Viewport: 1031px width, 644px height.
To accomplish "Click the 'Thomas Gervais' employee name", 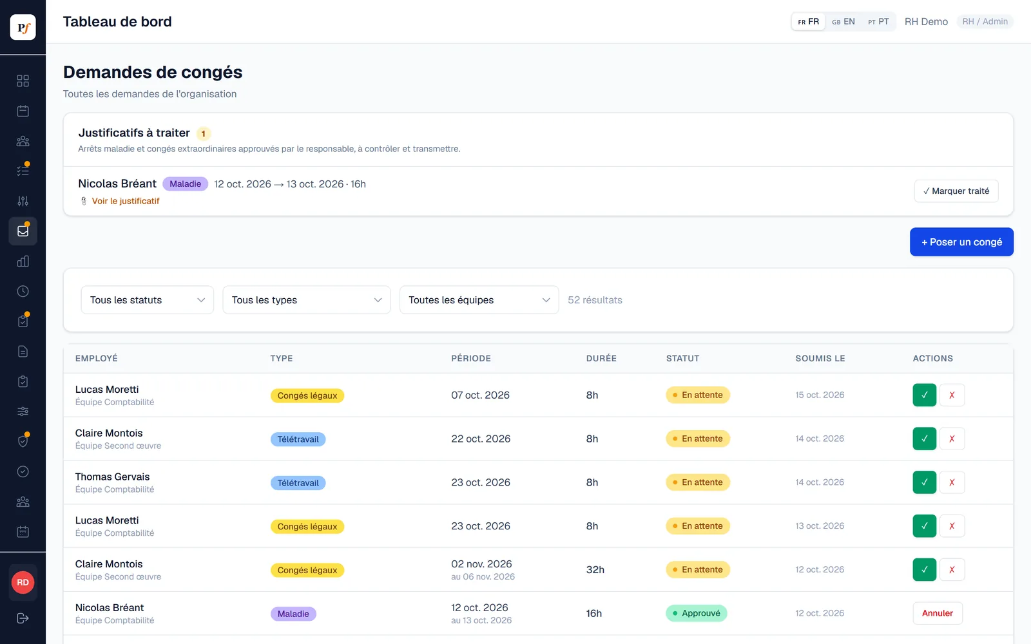I will (112, 477).
